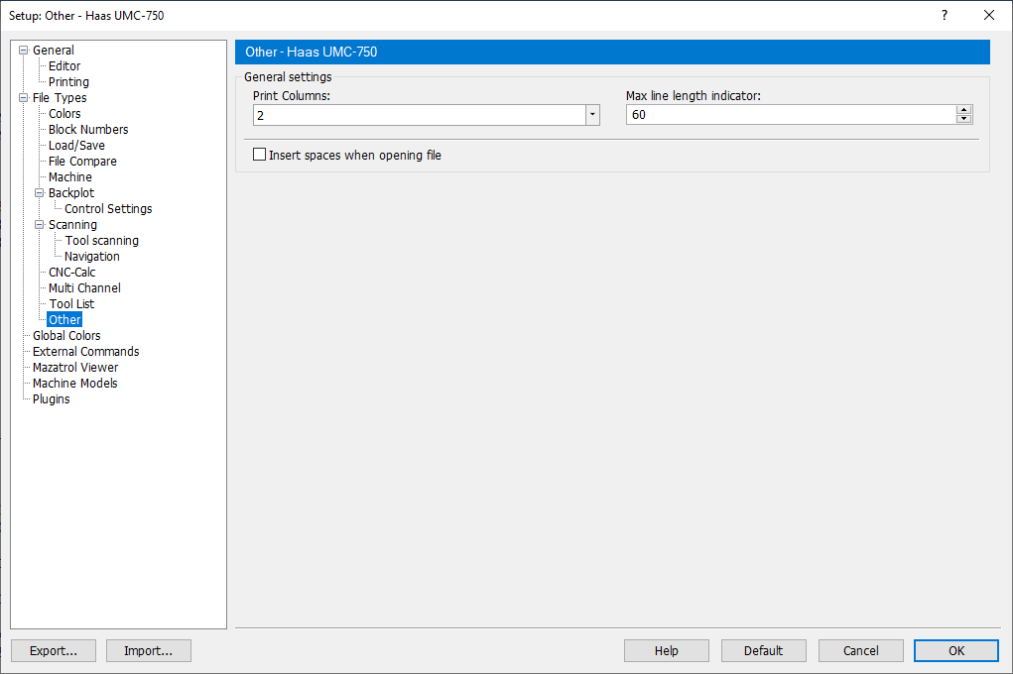The image size is (1013, 674).
Task: Open Global Colors settings
Action: pos(66,336)
